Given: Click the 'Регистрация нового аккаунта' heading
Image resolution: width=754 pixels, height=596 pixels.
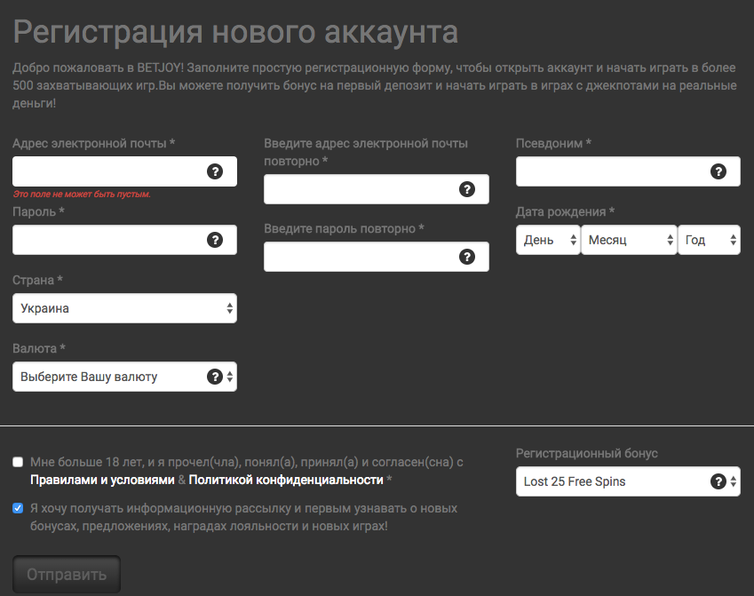Looking at the screenshot, I should coord(235,32).
